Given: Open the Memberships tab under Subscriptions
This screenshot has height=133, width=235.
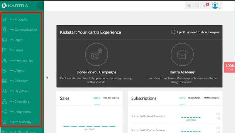Looking at the screenshot, I should coord(211,98).
